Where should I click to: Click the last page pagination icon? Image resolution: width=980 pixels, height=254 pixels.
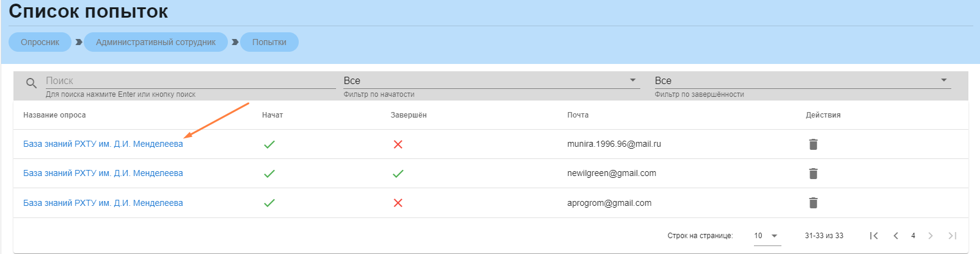click(x=952, y=236)
